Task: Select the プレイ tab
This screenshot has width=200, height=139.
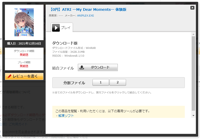Action: pyautogui.click(x=62, y=27)
